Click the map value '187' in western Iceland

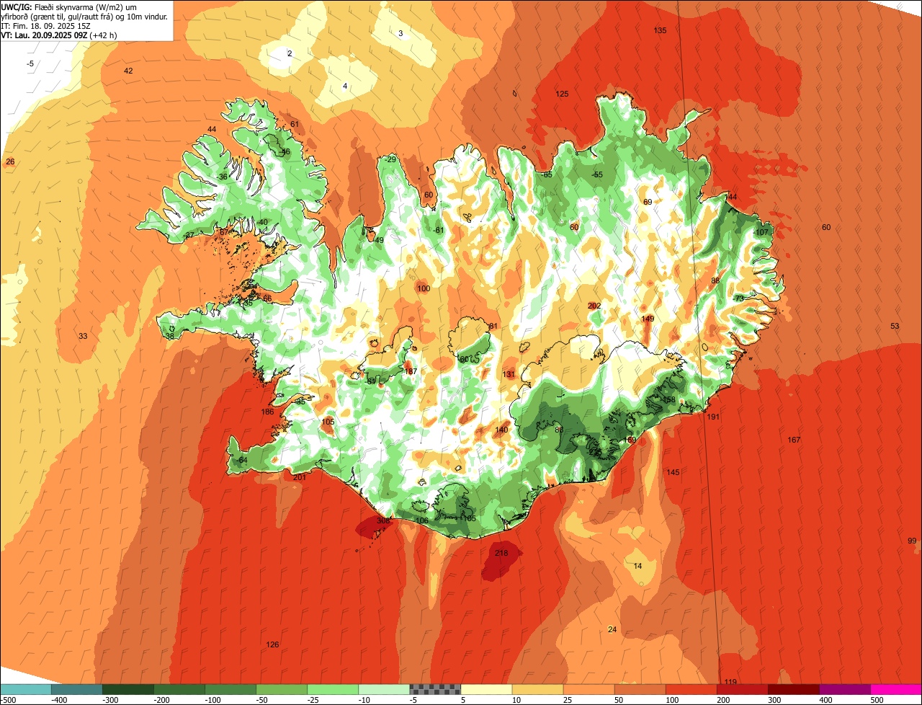[x=411, y=371]
